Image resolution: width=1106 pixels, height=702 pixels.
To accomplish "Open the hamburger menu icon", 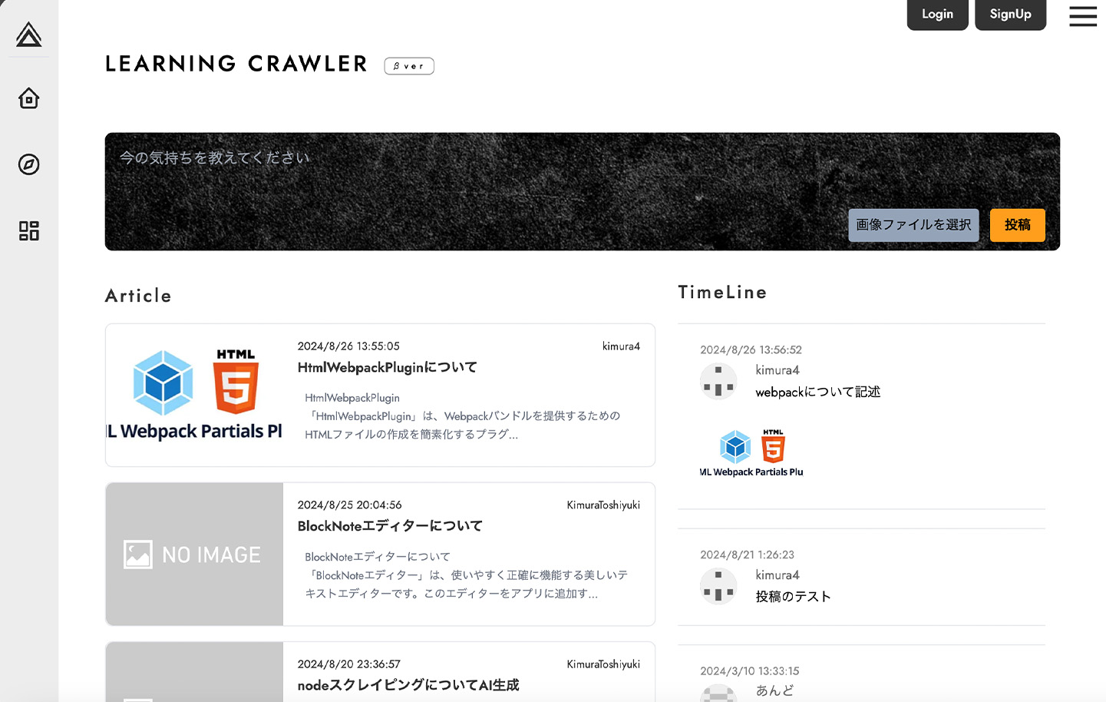I will point(1083,16).
